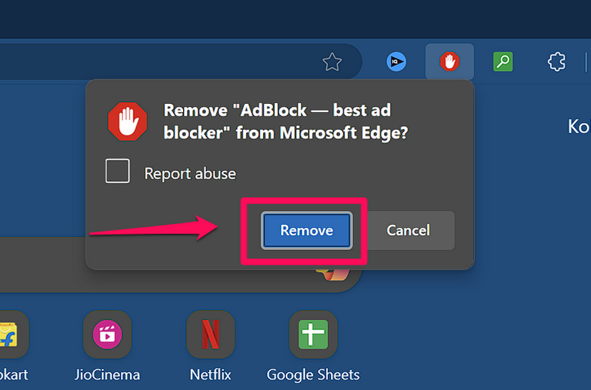Open the blue IQ extension icon
Image resolution: width=591 pixels, height=390 pixels.
(x=397, y=63)
